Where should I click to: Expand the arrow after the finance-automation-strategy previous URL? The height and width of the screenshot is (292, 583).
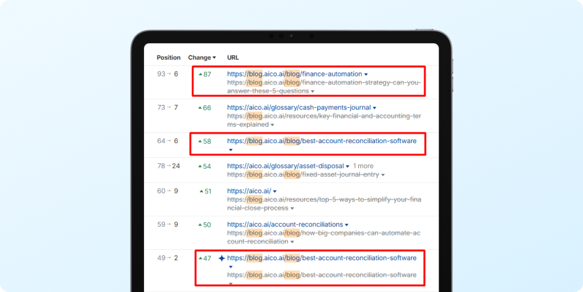(x=313, y=91)
